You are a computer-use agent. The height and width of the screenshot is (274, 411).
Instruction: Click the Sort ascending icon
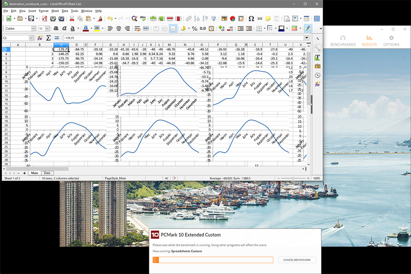pyautogui.click(x=197, y=18)
